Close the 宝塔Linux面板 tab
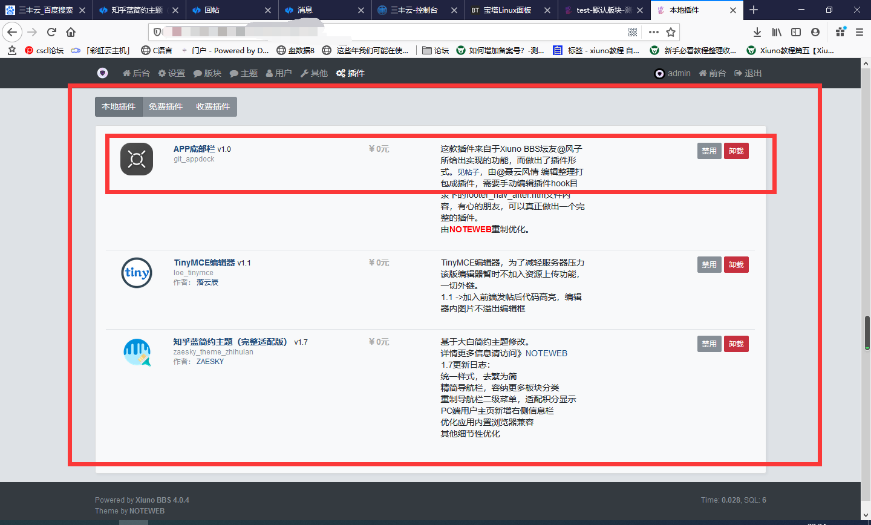 (547, 10)
